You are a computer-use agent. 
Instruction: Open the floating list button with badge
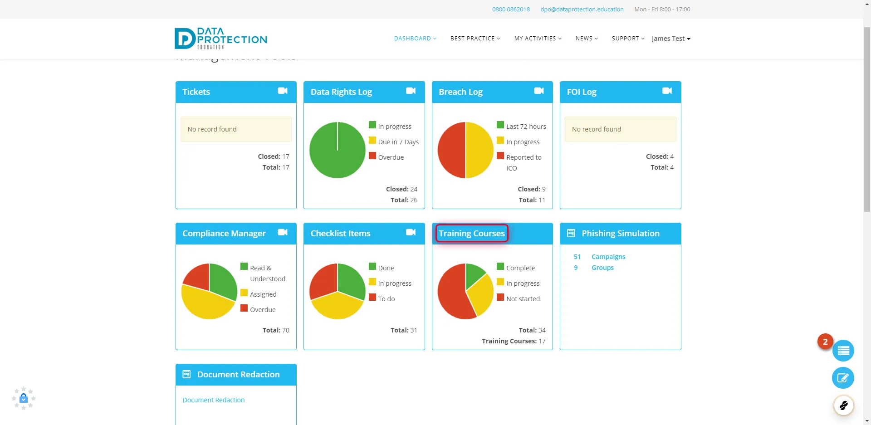[x=843, y=351]
